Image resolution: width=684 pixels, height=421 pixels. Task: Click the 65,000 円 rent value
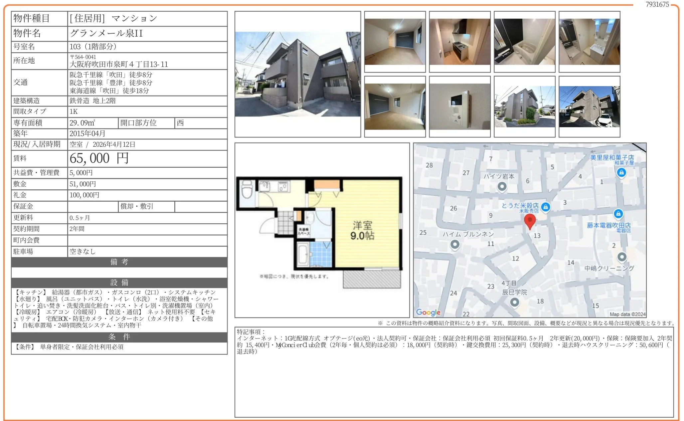coord(99,158)
